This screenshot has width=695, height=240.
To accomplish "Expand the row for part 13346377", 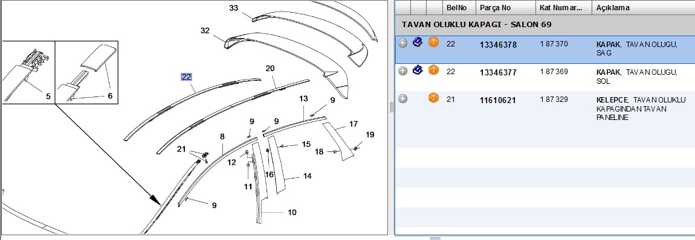I will pyautogui.click(x=402, y=71).
